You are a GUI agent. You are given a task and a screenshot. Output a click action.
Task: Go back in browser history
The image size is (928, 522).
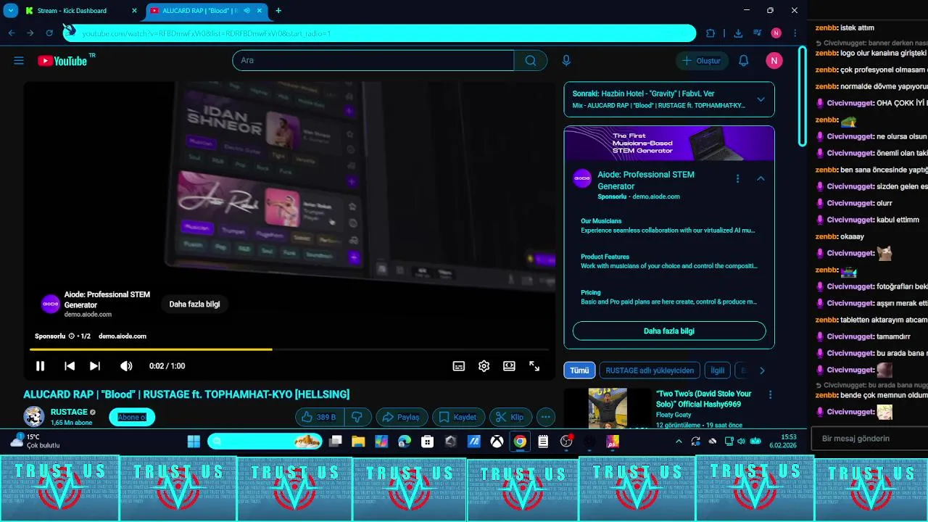tap(12, 33)
